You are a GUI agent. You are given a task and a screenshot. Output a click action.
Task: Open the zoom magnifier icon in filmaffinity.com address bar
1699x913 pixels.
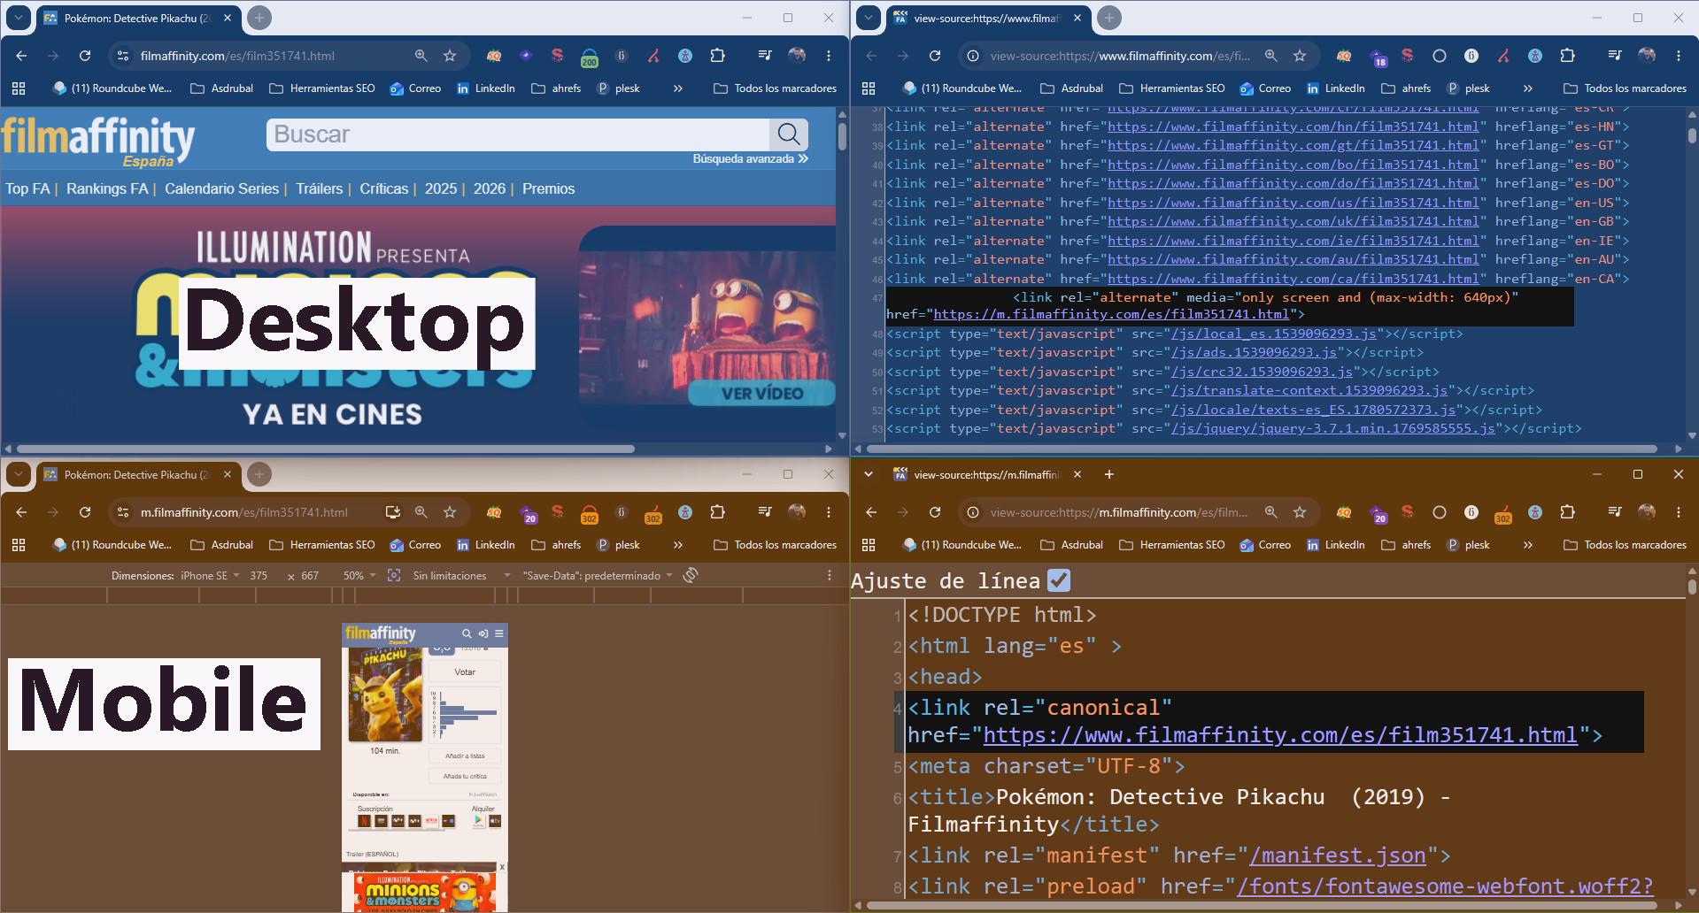tap(421, 56)
